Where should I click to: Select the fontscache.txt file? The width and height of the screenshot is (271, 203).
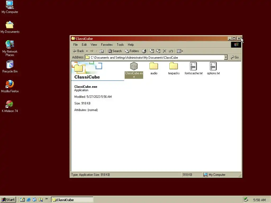193,68
